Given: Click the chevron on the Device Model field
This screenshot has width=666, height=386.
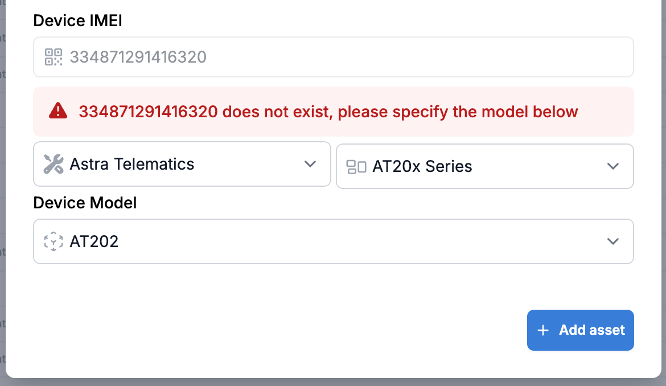Looking at the screenshot, I should click(613, 241).
